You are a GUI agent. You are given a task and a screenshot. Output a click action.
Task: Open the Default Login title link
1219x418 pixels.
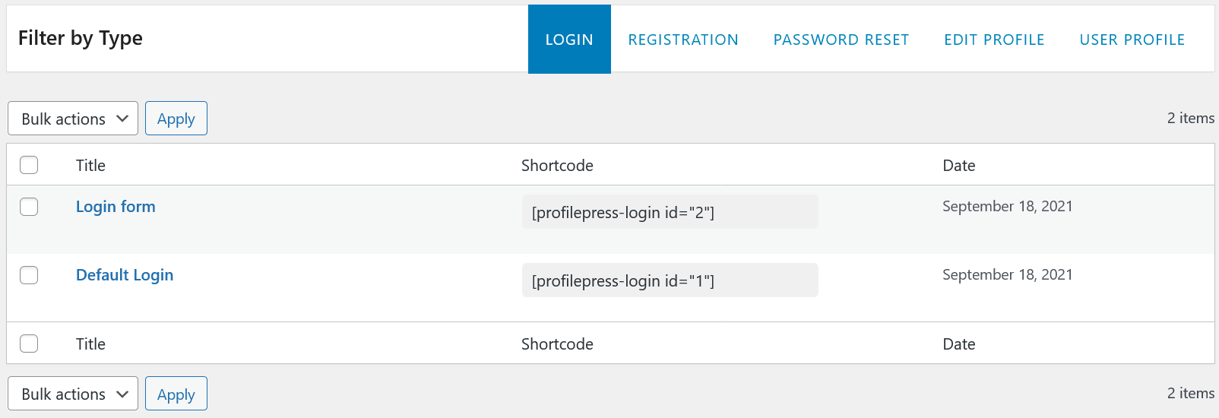[125, 275]
